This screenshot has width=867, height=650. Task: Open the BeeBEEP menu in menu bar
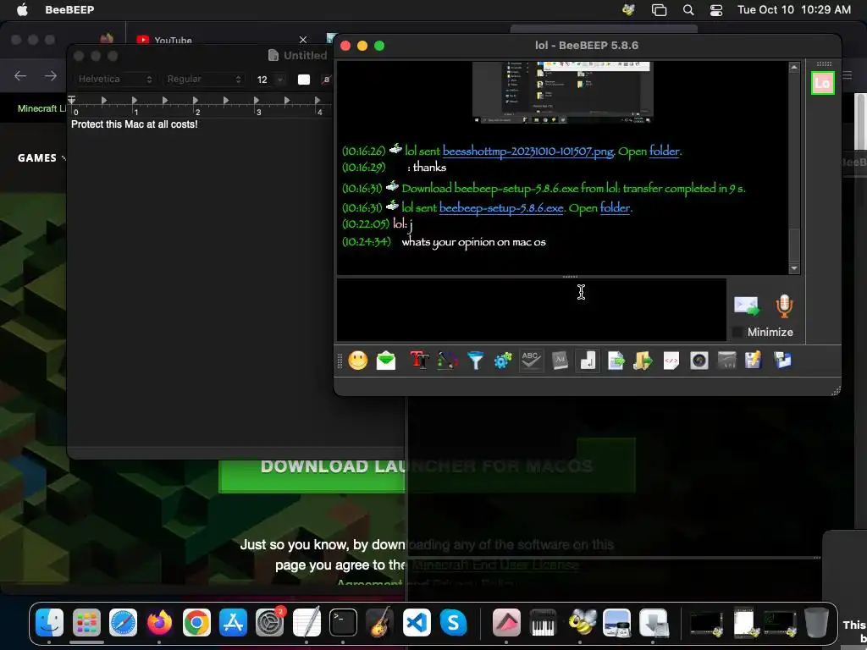(69, 9)
